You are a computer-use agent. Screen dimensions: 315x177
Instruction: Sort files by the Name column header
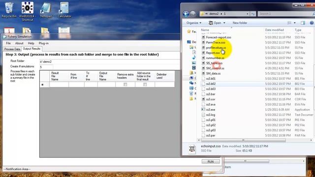point(205,30)
